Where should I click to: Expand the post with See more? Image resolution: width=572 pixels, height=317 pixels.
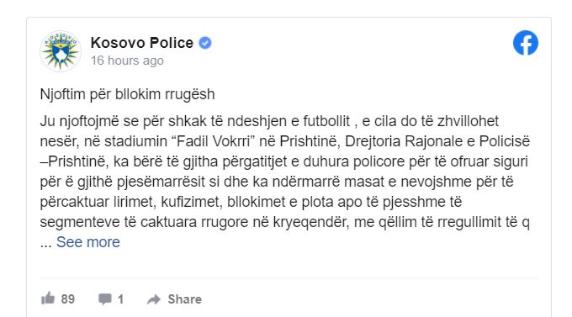tap(88, 242)
